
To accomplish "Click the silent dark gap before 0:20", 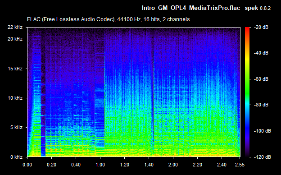I will tap(43, 93).
